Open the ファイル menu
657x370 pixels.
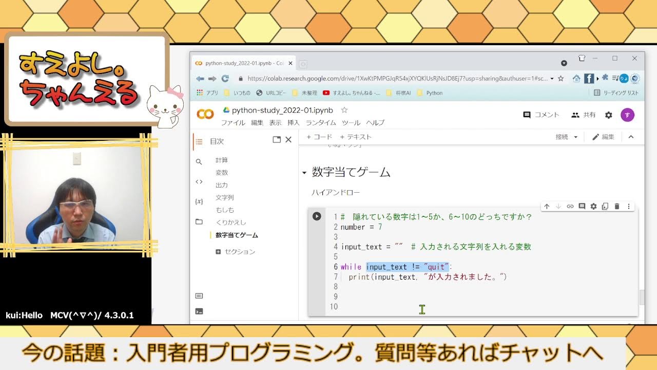click(x=233, y=123)
